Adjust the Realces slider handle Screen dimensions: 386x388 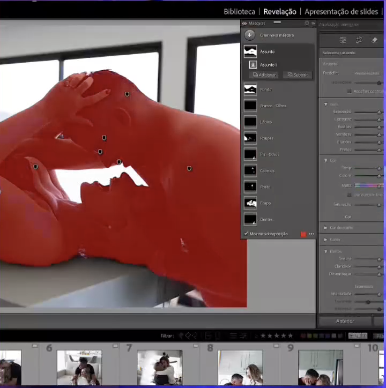[379, 128]
